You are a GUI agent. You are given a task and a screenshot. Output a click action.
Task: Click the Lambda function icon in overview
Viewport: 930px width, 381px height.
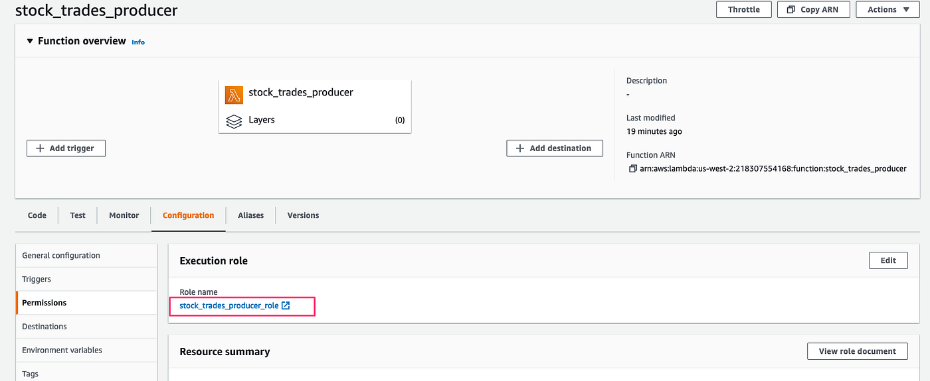[x=234, y=95]
